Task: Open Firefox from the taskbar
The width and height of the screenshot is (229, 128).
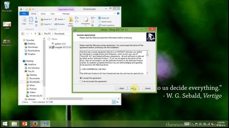Action: (x=35, y=124)
